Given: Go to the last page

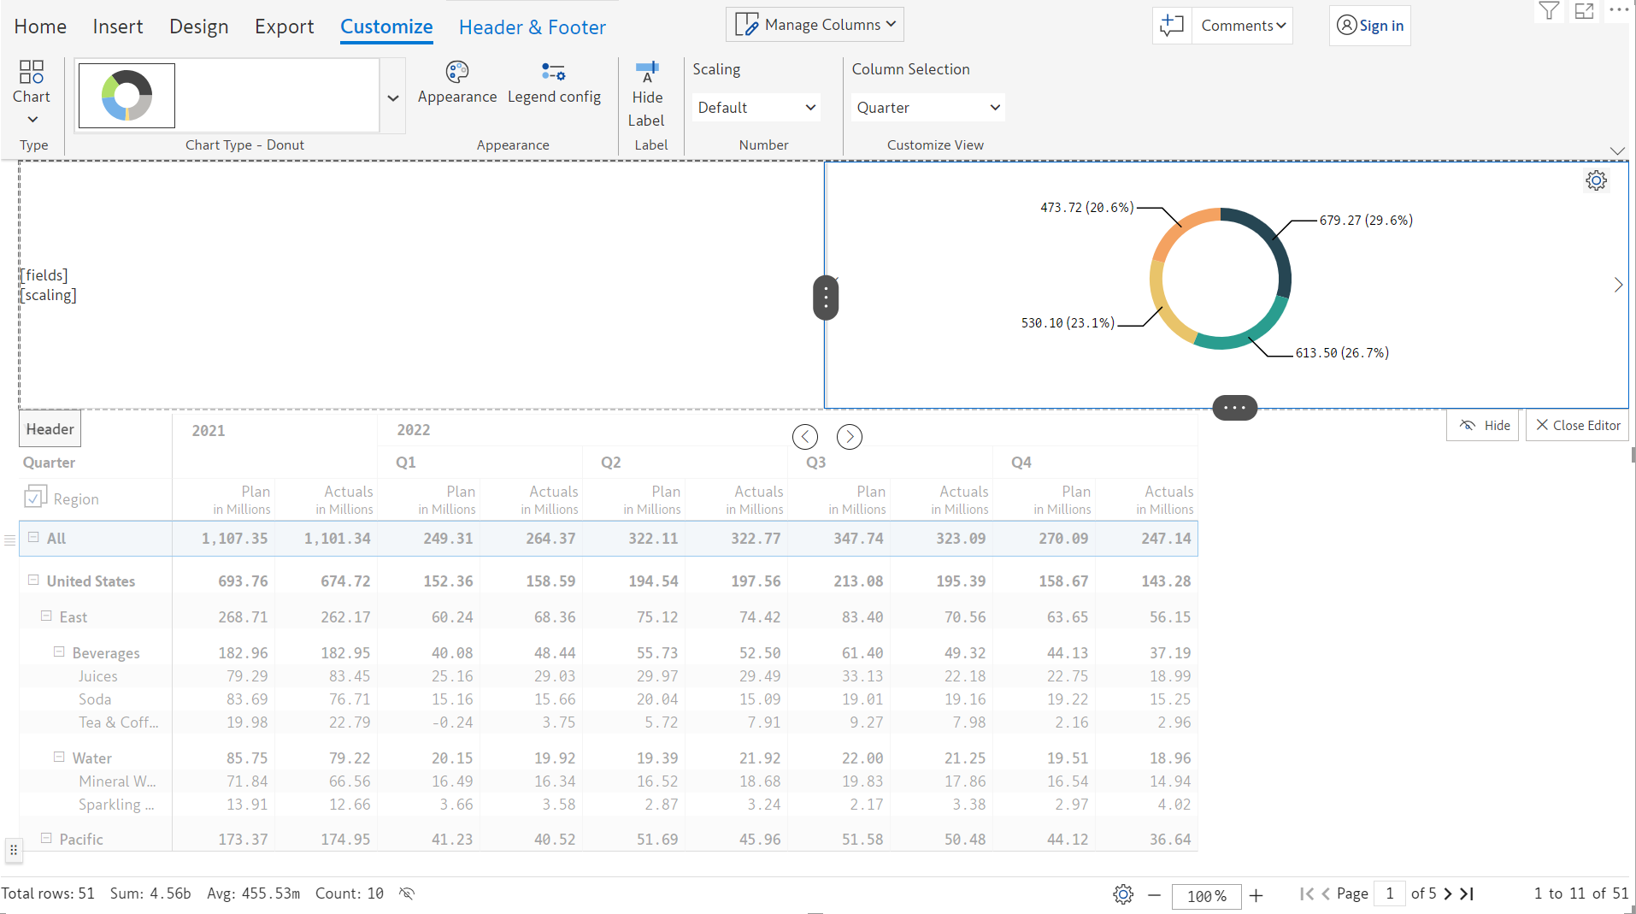Looking at the screenshot, I should click(x=1468, y=893).
